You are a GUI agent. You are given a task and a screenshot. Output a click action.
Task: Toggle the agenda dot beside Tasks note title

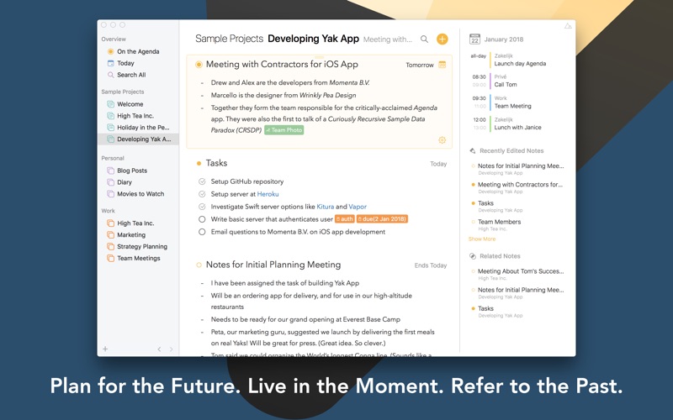click(x=199, y=163)
